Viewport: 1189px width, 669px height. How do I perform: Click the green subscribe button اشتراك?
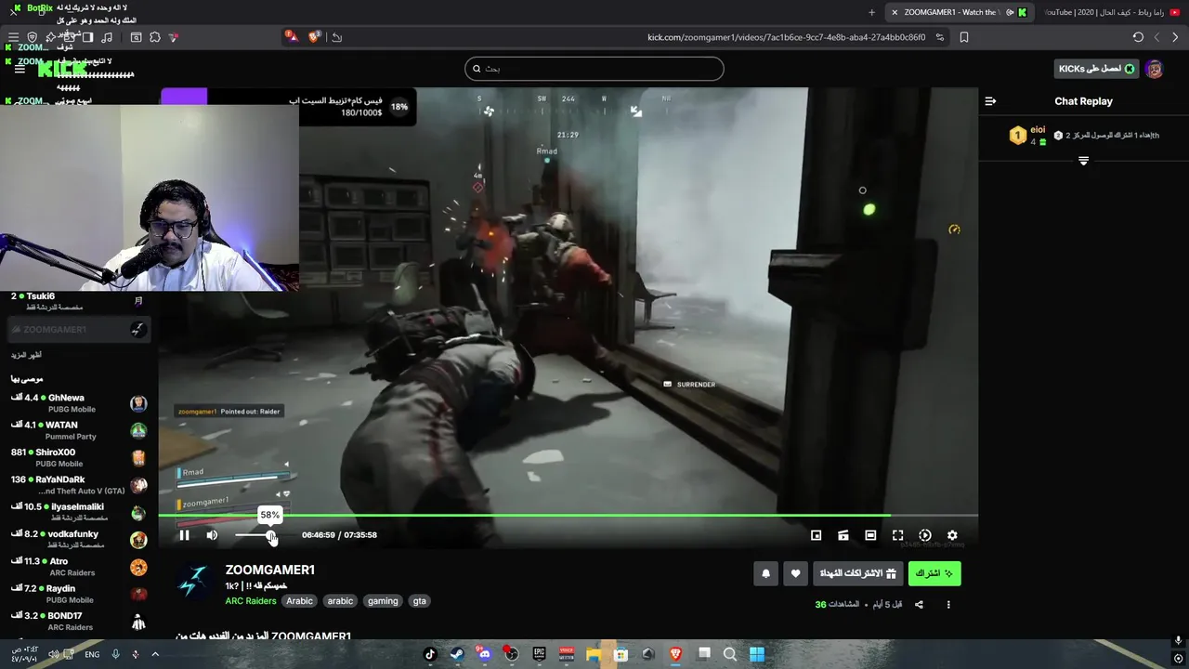click(934, 573)
